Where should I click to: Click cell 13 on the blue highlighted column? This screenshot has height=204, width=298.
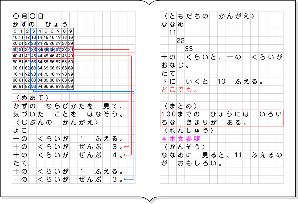pos(33,37)
